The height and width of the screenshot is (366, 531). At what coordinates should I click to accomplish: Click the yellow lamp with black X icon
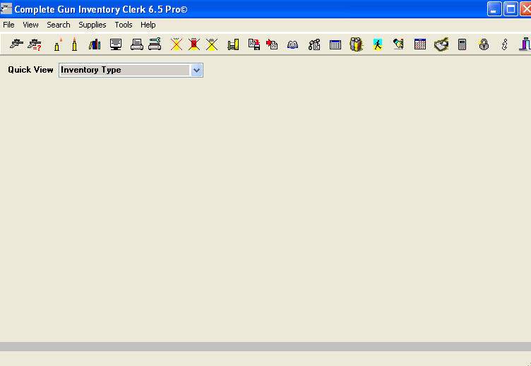212,44
